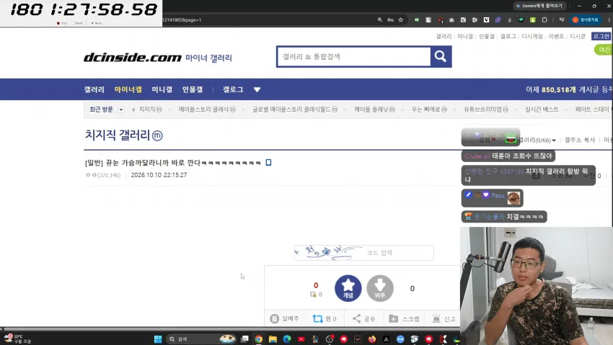
Task: Report the post with 신고 siren icon
Action: (x=436, y=318)
